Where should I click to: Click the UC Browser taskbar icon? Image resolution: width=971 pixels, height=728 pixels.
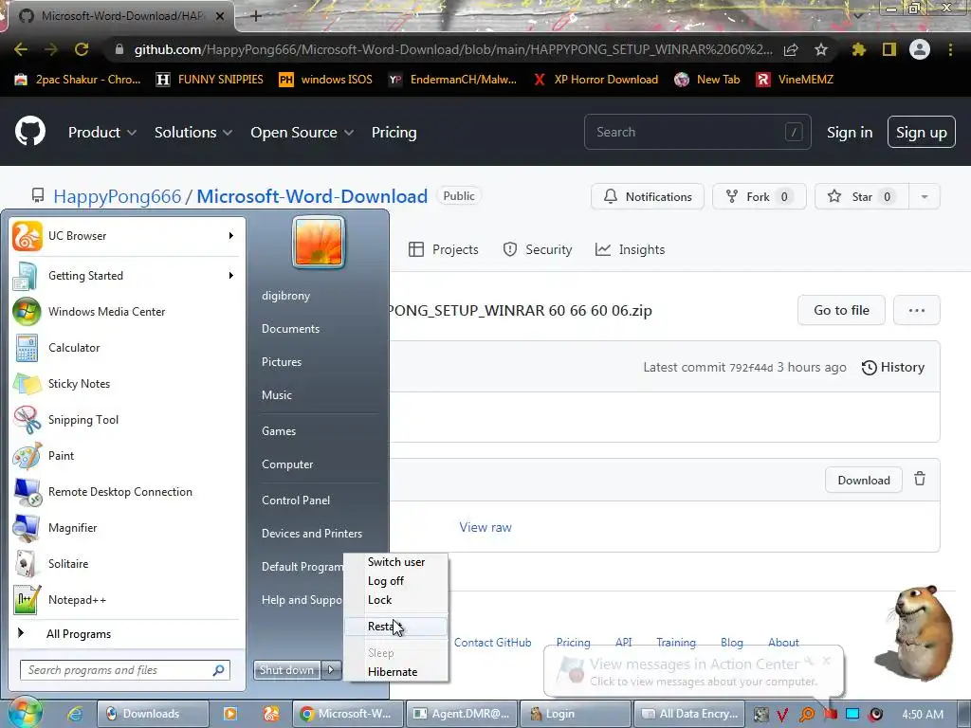(270, 714)
